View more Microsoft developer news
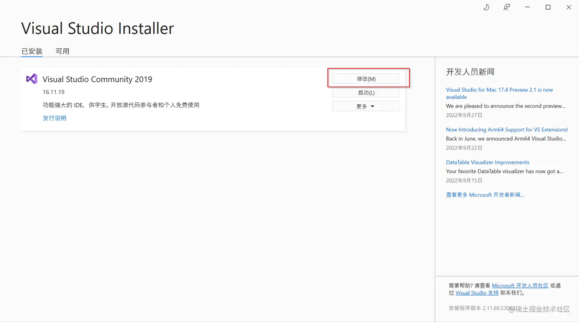This screenshot has width=579, height=322. (485, 195)
